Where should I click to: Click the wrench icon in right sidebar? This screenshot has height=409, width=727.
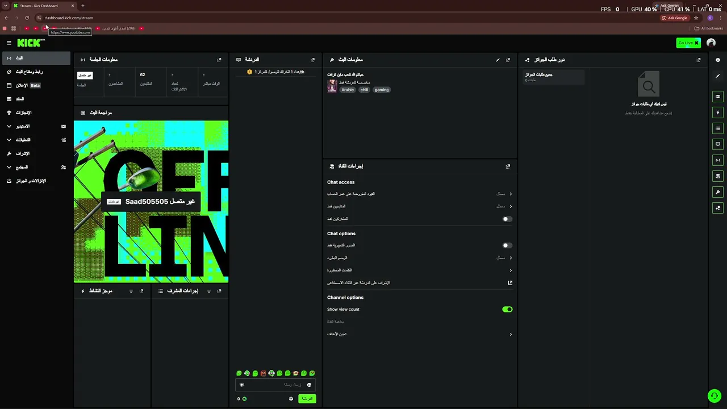point(718,192)
